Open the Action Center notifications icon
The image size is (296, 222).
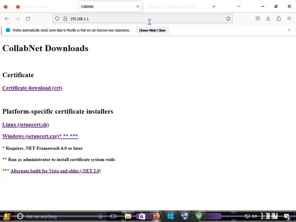coord(287,217)
